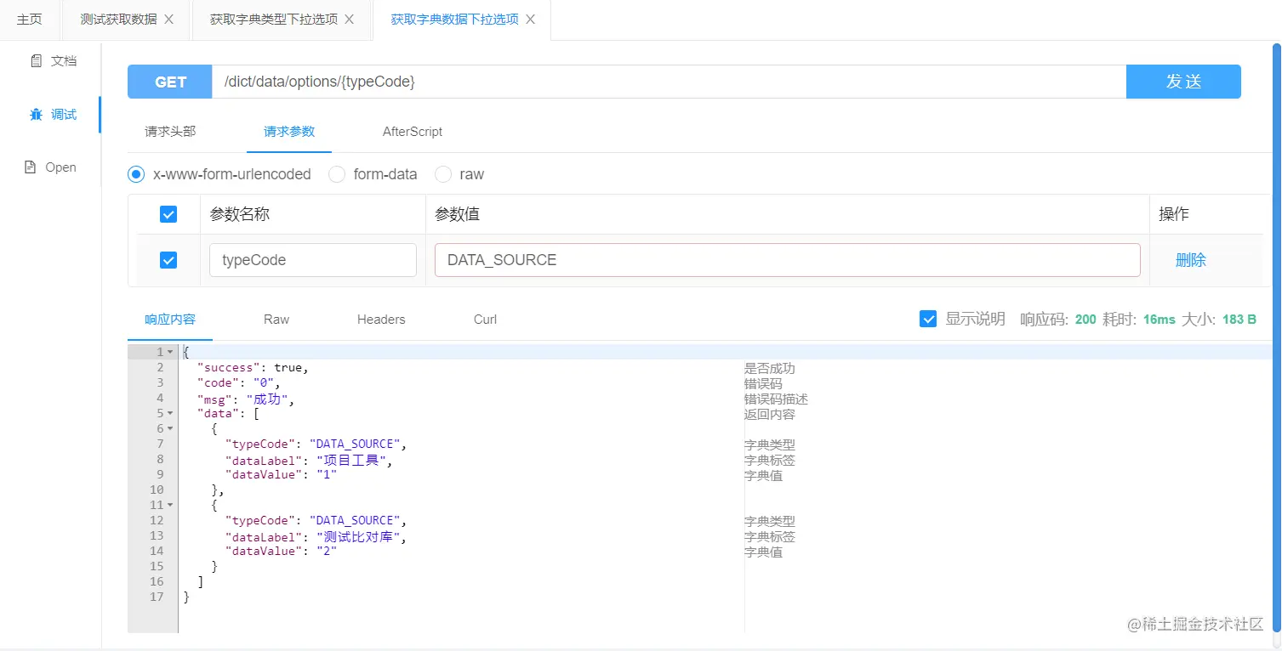Click the elapsed time value 16ms
Image resolution: width=1282 pixels, height=651 pixels.
[1159, 320]
